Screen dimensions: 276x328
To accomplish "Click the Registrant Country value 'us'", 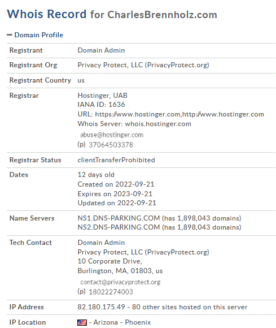I will click(x=81, y=80).
